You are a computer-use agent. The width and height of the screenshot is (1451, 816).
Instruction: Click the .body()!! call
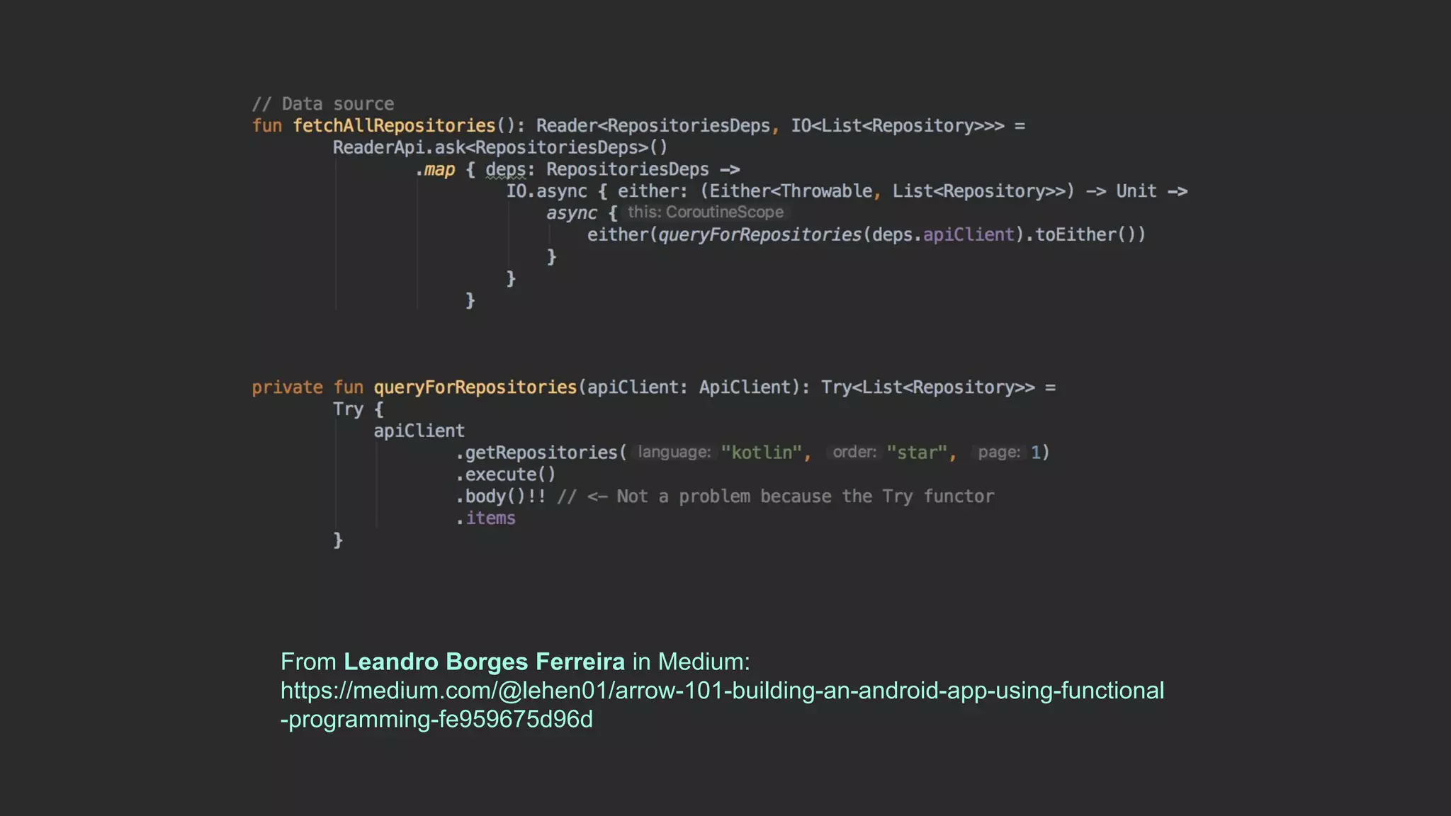point(501,497)
